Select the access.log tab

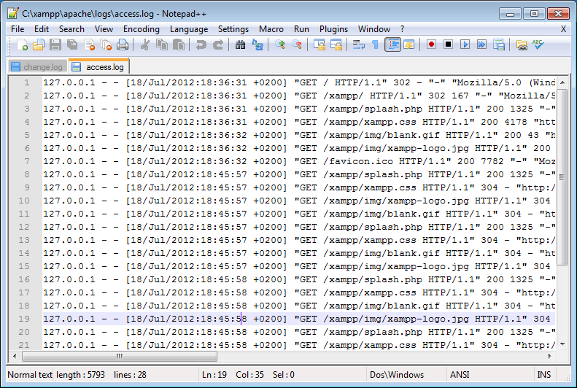tap(98, 66)
